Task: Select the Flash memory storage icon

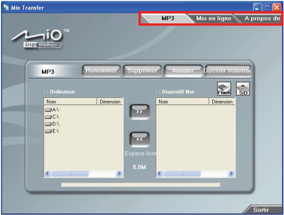Action: click(x=224, y=88)
